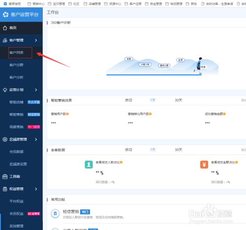246x230 pixels.
Task: Select 30天 tab in 智能营销效果
Action: [x=179, y=100]
